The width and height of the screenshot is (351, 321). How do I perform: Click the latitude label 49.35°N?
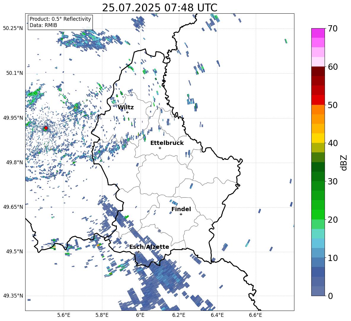point(13,296)
